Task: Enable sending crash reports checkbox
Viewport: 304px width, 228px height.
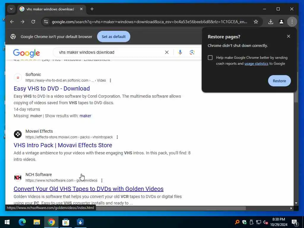Action: pyautogui.click(x=210, y=58)
